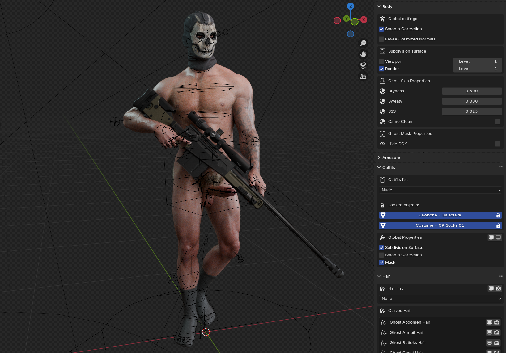
Task: Open the Outfits list dropdown showing Nude
Action: [x=440, y=190]
